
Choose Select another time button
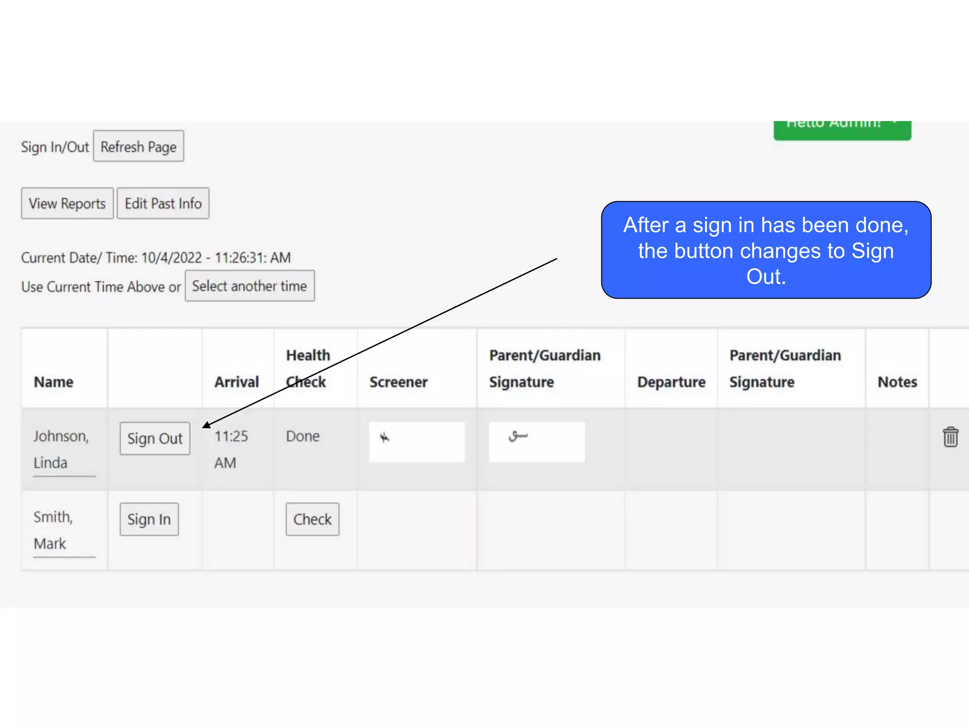[x=249, y=286]
